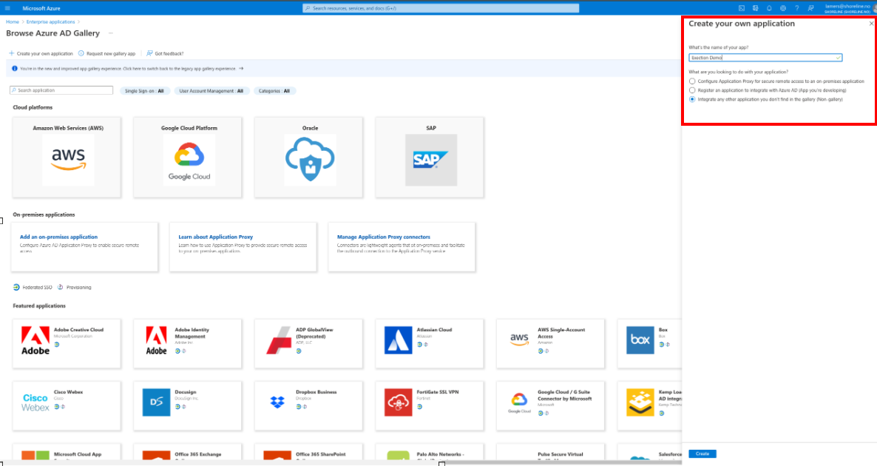Select the Google Cloud Platform tile logo
Image resolution: width=877 pixels, height=466 pixels.
pyautogui.click(x=189, y=160)
